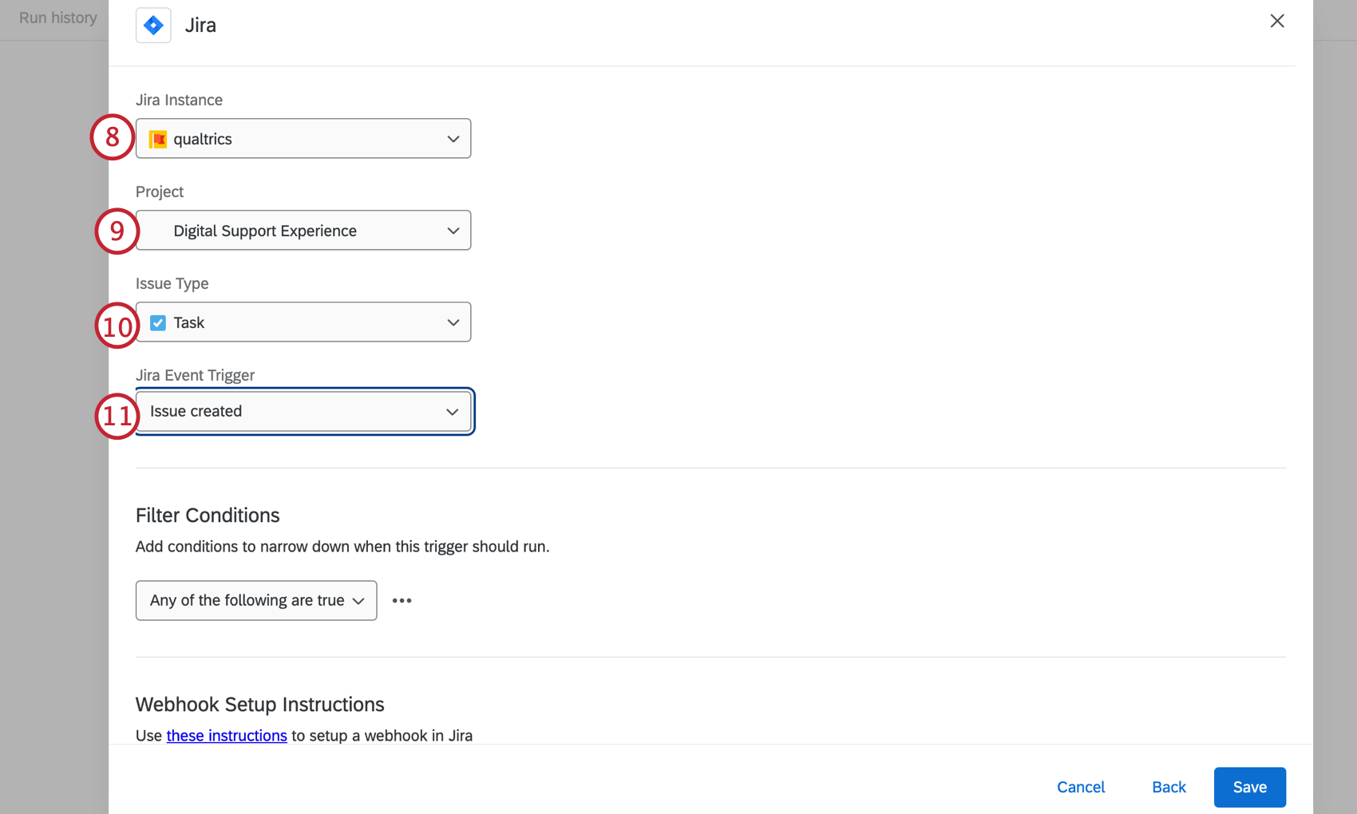Open the "Any of the following are true" dropdown
The width and height of the screenshot is (1357, 814).
click(255, 600)
